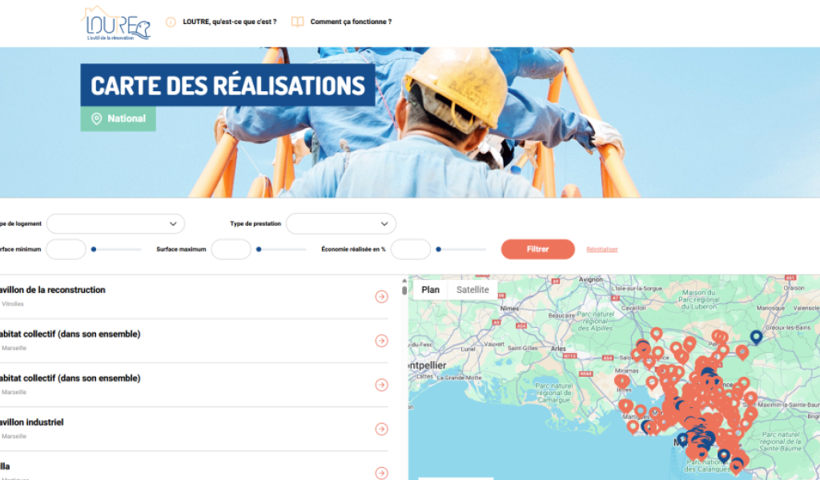
Task: Open "LOUTRE, qu'est-ce que c'est ?" menu link
Action: coord(230,22)
